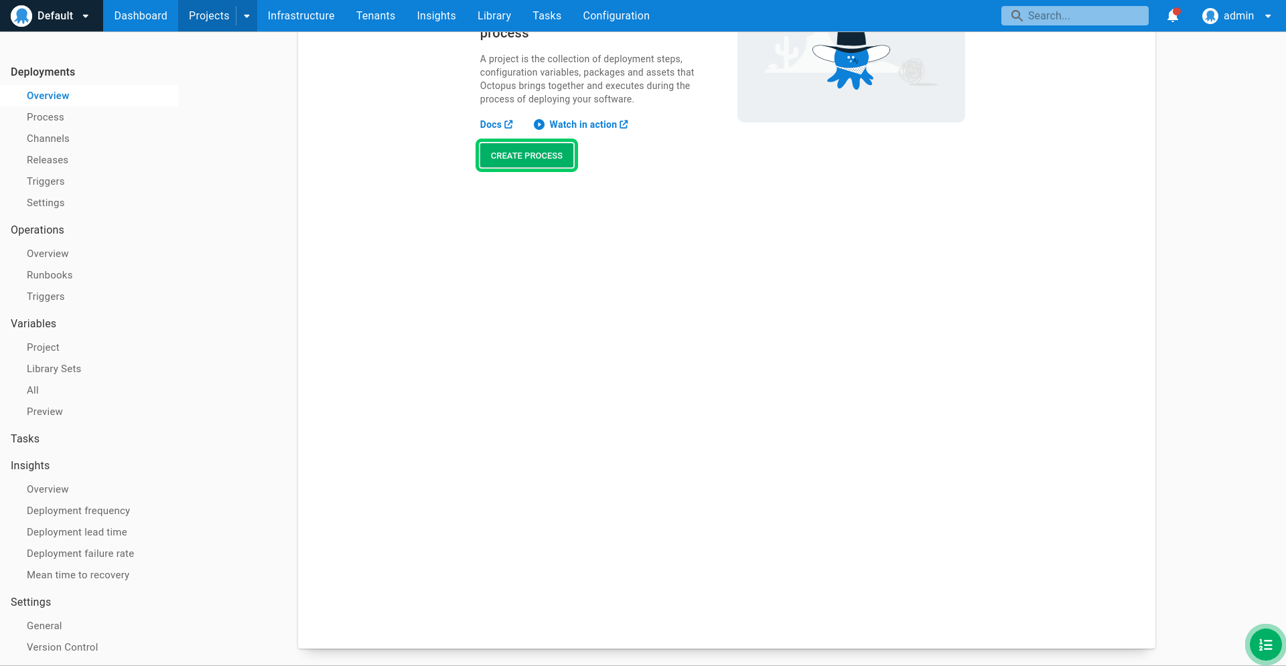
Task: Open the admin user menu
Action: point(1237,15)
